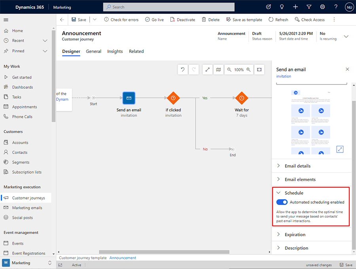Viewport: 356px width, 269px height.
Task: Open the search filter icon
Action: pyautogui.click(x=309, y=7)
